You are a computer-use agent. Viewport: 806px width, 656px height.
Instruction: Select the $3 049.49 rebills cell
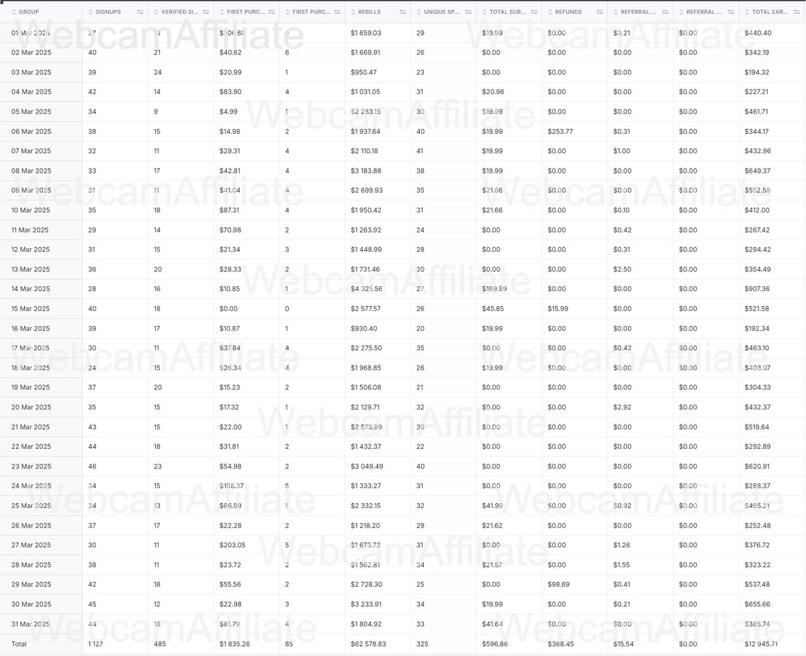(x=366, y=466)
